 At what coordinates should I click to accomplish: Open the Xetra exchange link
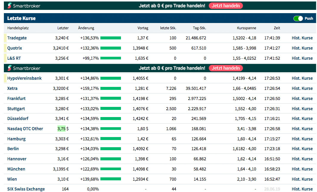(12, 88)
